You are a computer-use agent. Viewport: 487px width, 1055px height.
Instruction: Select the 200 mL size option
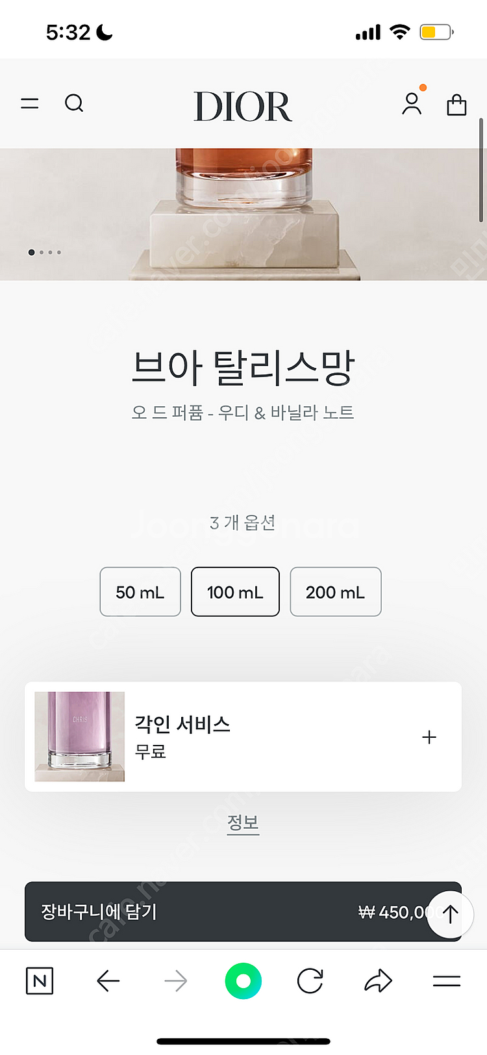point(335,592)
